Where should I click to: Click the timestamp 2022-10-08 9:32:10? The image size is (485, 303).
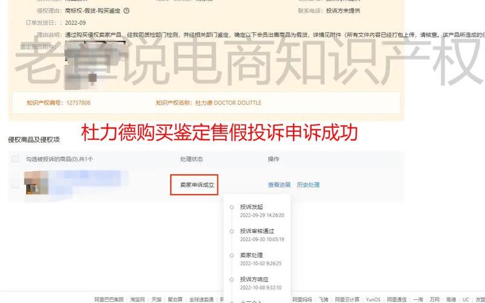(261, 287)
